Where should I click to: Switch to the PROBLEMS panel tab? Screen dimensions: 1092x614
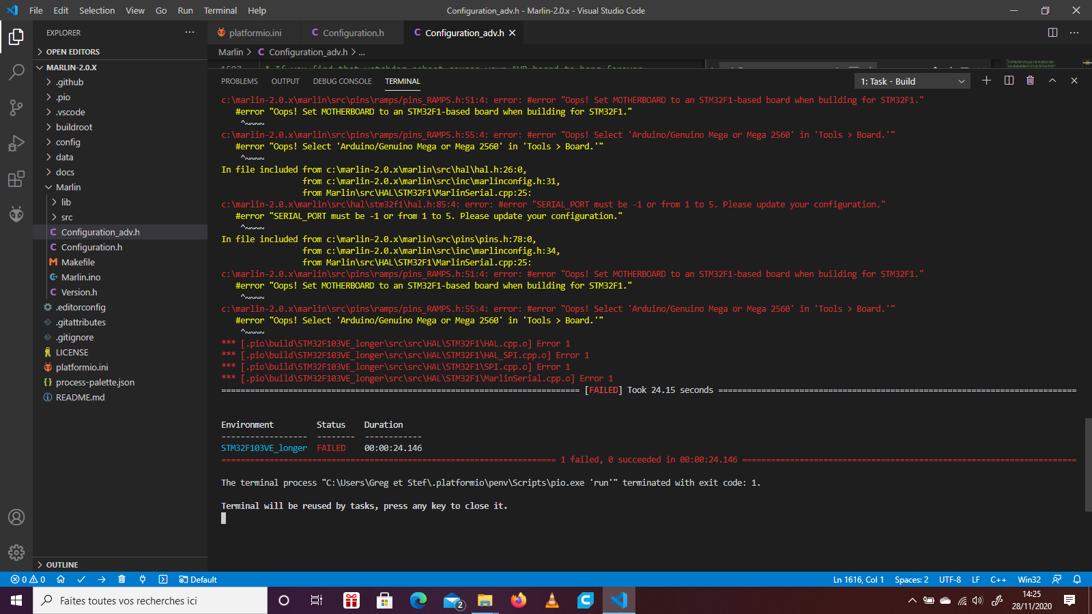click(239, 81)
